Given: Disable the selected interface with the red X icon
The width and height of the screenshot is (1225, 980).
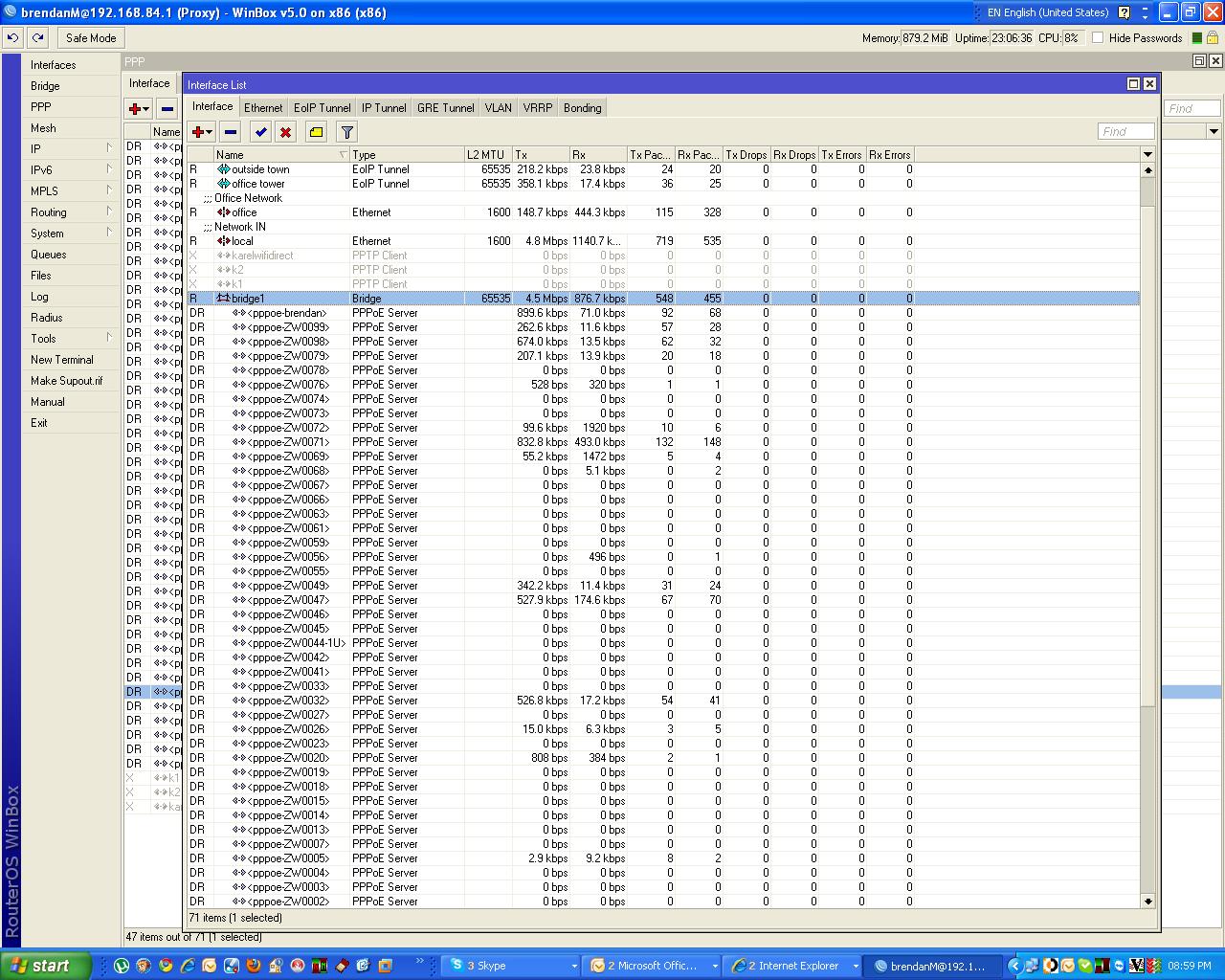Looking at the screenshot, I should 285,131.
